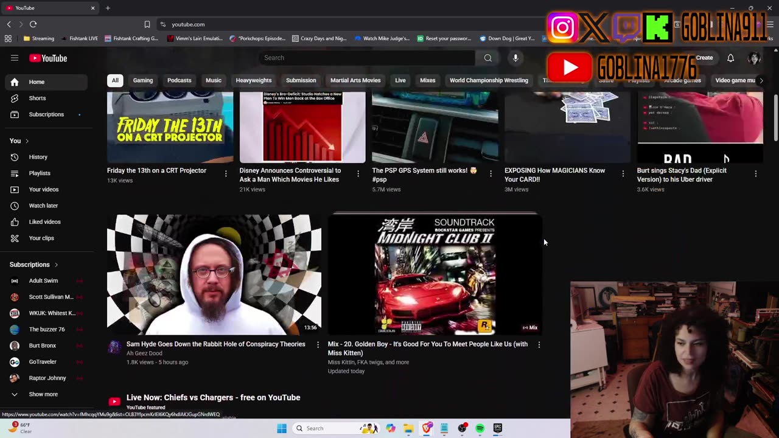Select Martial Arts Movies chip
The height and width of the screenshot is (438, 779).
[355, 80]
